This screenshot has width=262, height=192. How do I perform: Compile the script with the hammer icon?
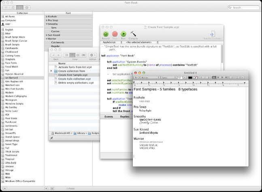pyautogui.click(x=133, y=34)
